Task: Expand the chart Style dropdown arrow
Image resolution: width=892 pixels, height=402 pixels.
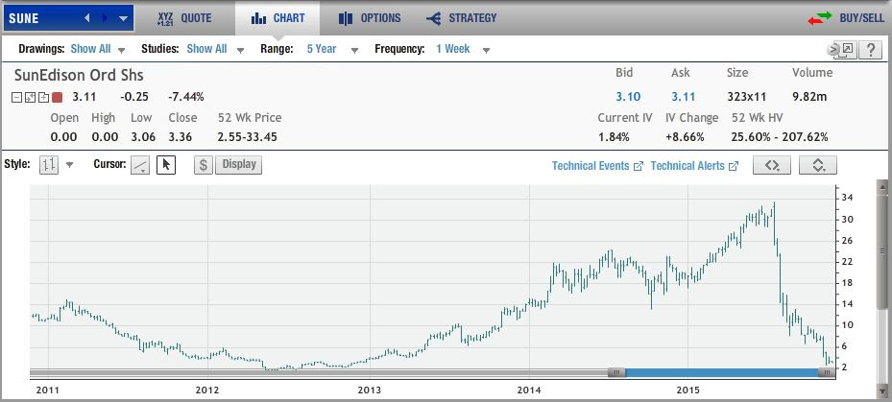Action: coord(69,165)
